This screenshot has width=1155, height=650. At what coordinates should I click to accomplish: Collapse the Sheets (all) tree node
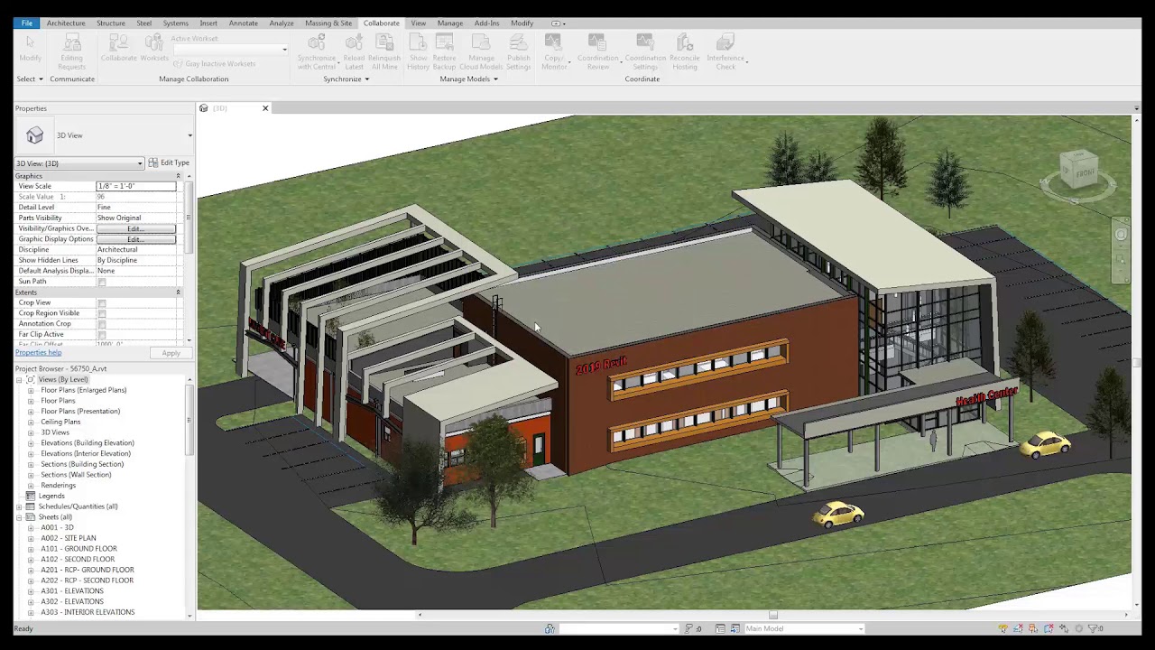(x=19, y=517)
